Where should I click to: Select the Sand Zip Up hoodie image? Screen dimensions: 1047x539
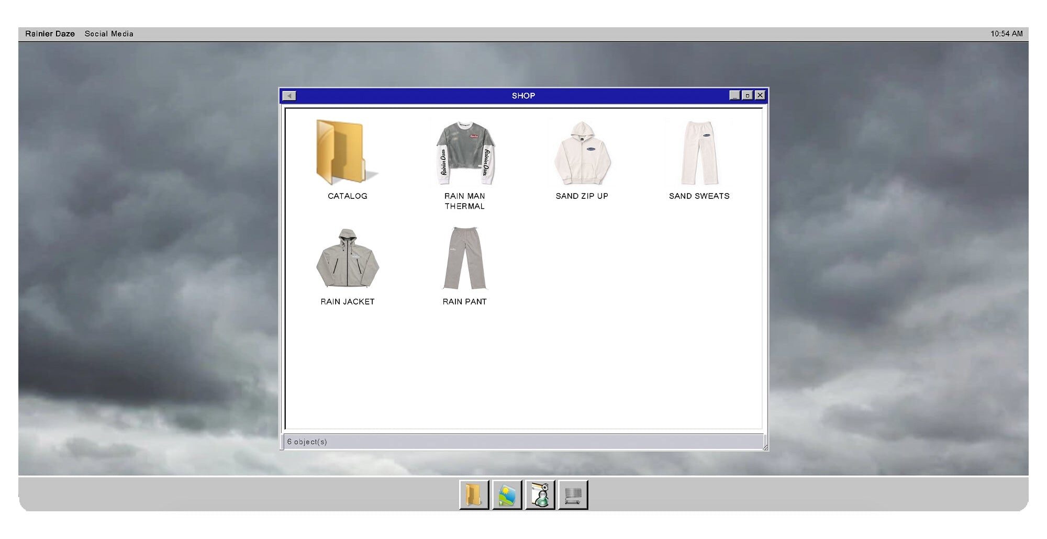[582, 153]
